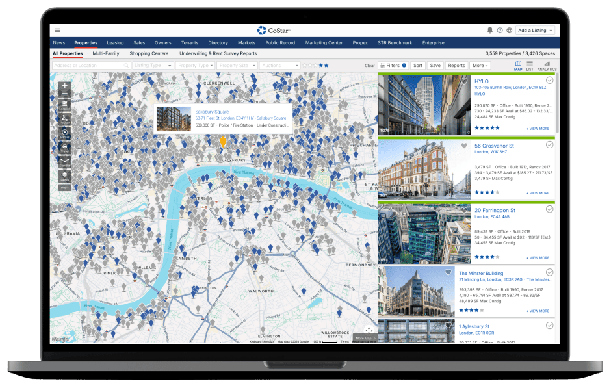The image size is (611, 390).
Task: Click the map zoom in plus button
Action: coord(65,86)
